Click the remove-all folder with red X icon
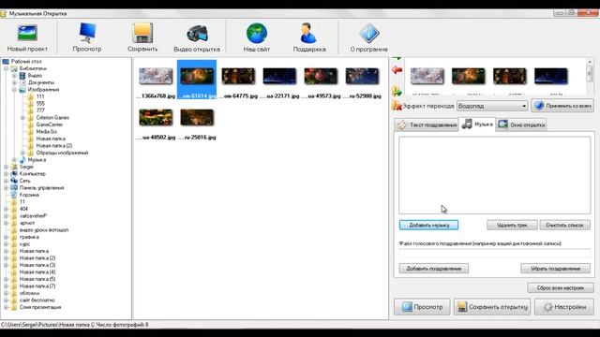 tap(397, 105)
